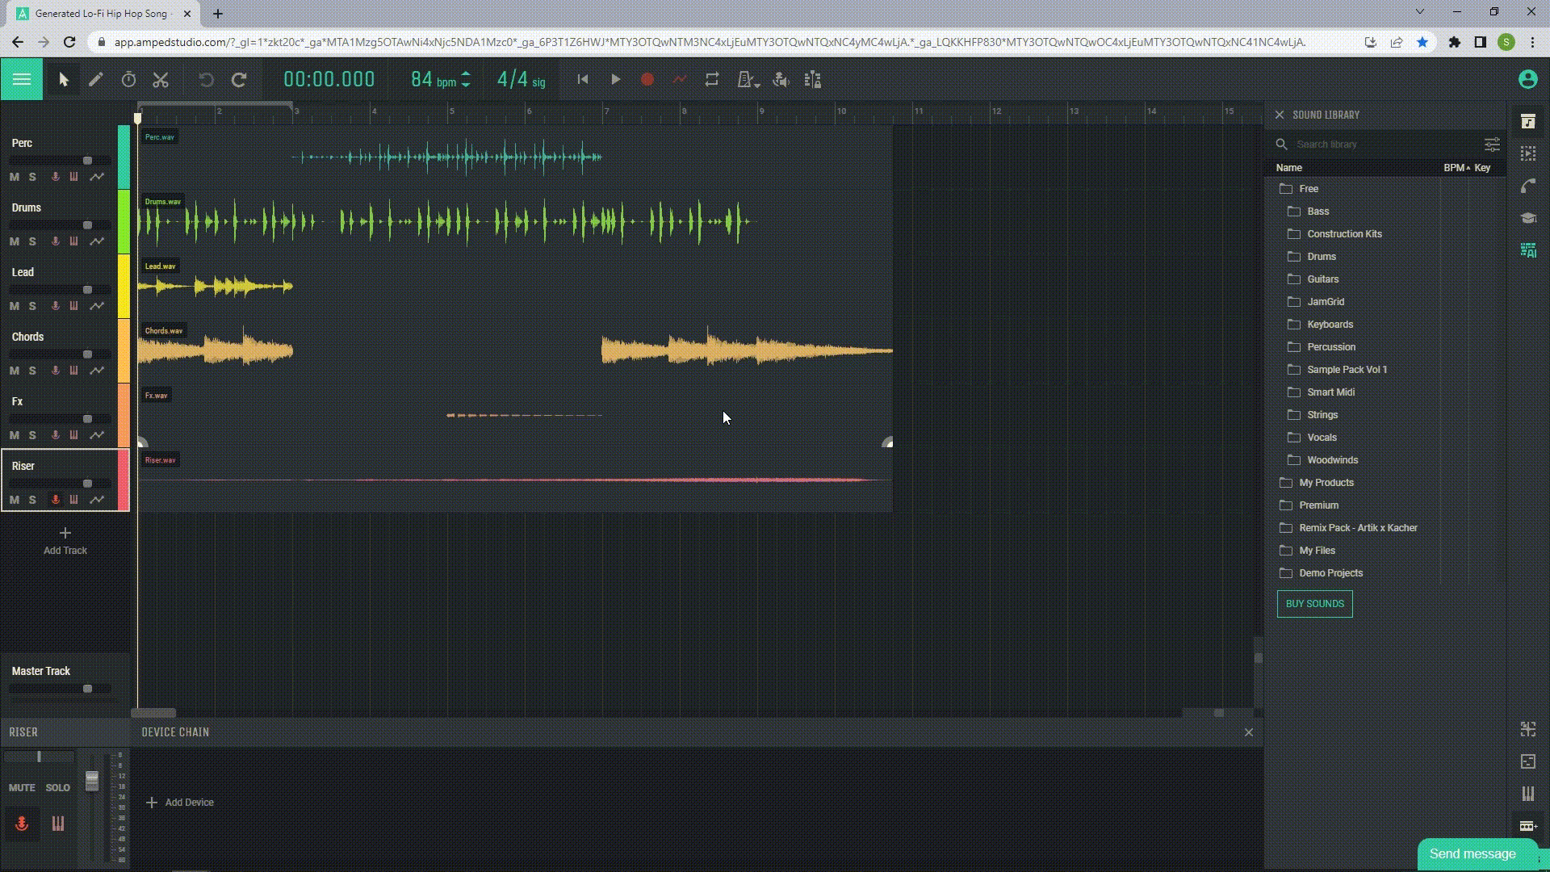Open Free sounds library folder
1550x872 pixels.
(x=1309, y=188)
